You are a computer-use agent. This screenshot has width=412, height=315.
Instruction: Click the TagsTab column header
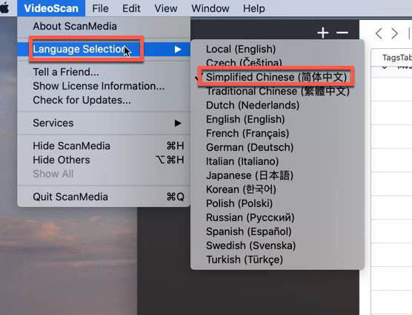pos(396,58)
